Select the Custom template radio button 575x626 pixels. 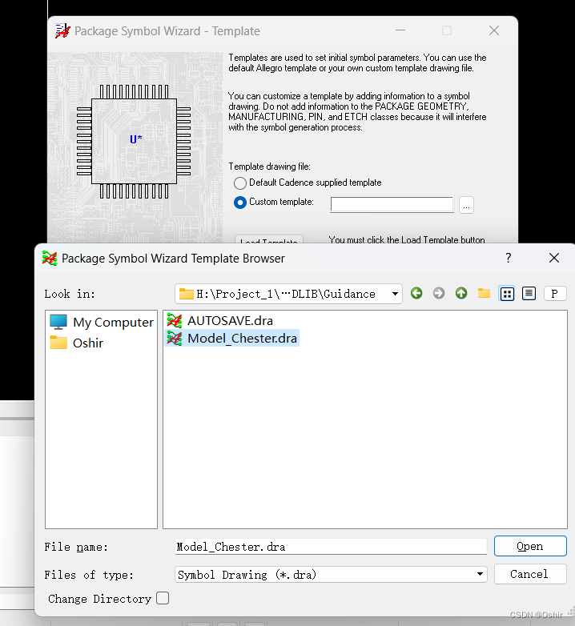pyautogui.click(x=240, y=203)
